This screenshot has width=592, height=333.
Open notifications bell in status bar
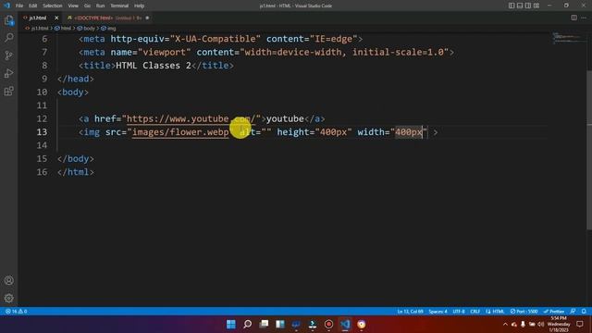tap(584, 312)
